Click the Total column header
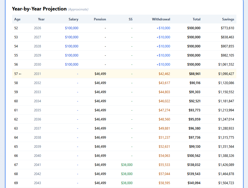The height and width of the screenshot is (188, 248). [196, 19]
